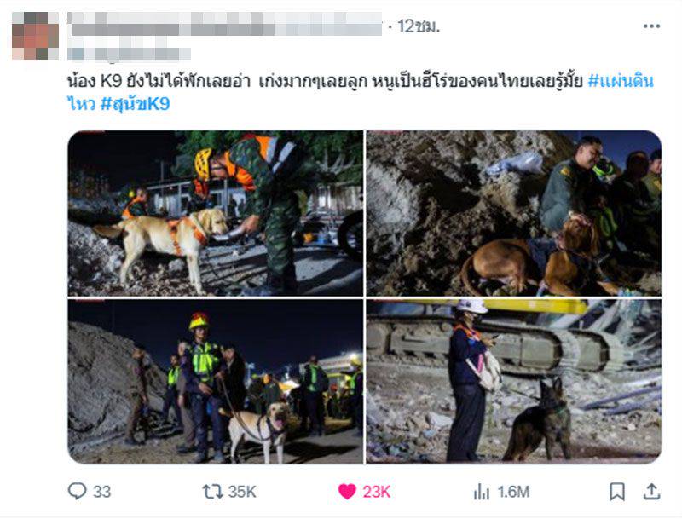Open the blurred username handle

pyautogui.click(x=130, y=54)
